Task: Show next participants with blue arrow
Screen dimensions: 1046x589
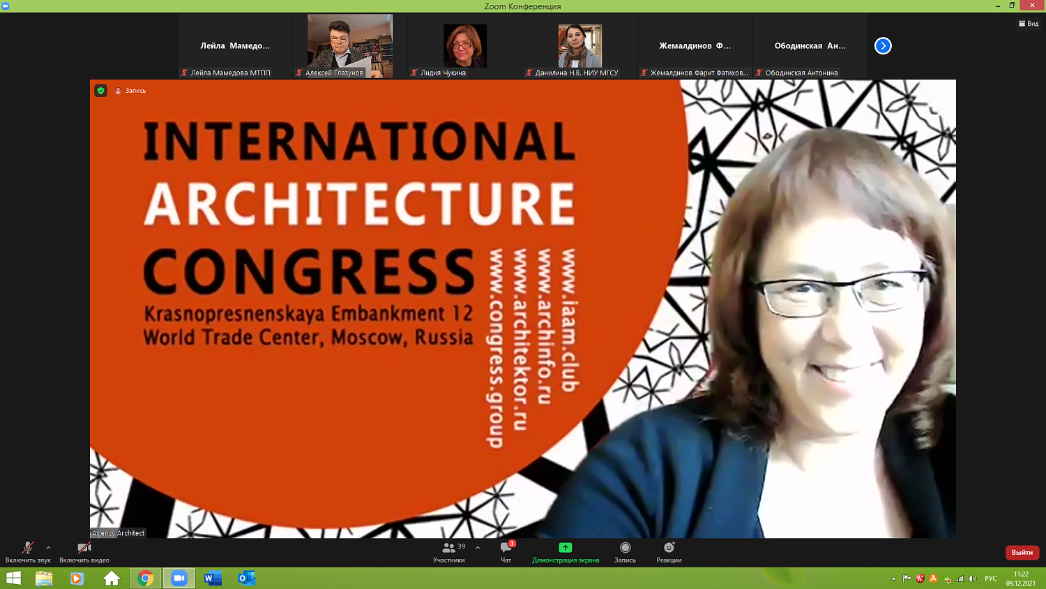Action: [x=883, y=46]
